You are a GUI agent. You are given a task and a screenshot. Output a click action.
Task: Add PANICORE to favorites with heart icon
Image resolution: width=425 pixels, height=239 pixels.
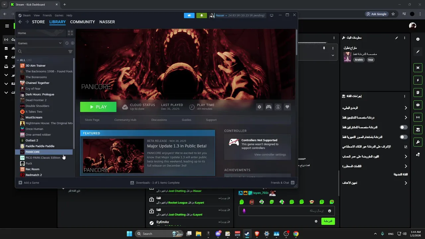(287, 107)
